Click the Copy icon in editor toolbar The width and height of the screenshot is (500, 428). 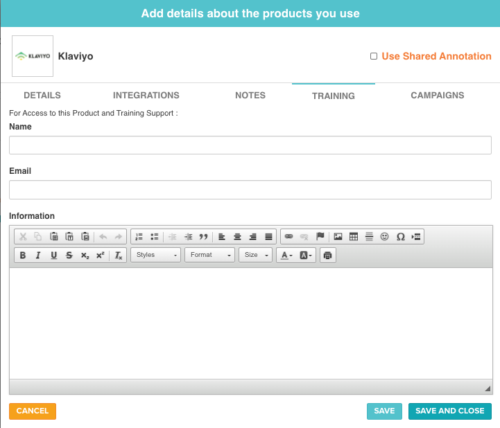[38, 237]
